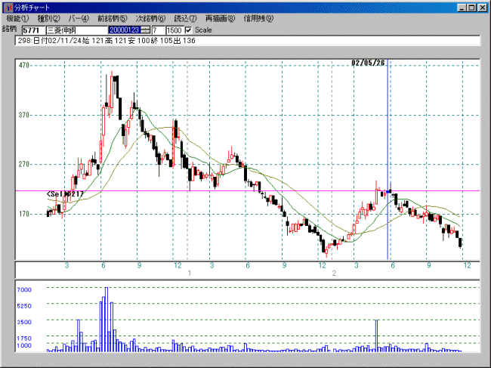
Task: Open the 読込(7) menu
Action: (185, 18)
